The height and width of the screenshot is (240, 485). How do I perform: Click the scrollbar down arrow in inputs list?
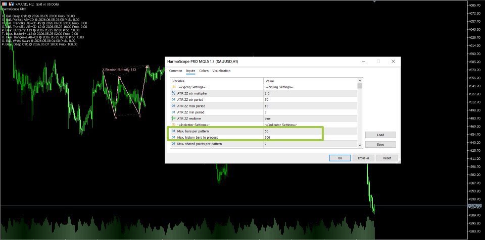[360, 145]
